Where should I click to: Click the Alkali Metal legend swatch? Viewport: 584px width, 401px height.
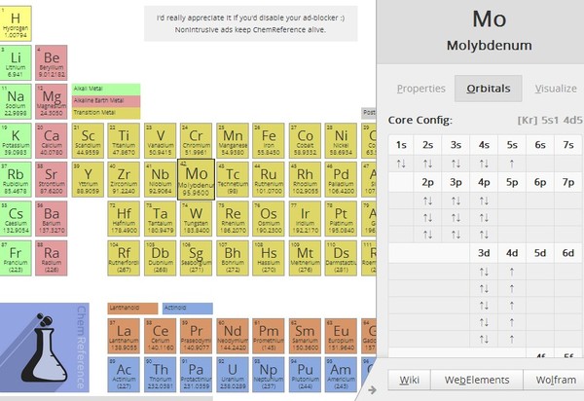click(105, 89)
